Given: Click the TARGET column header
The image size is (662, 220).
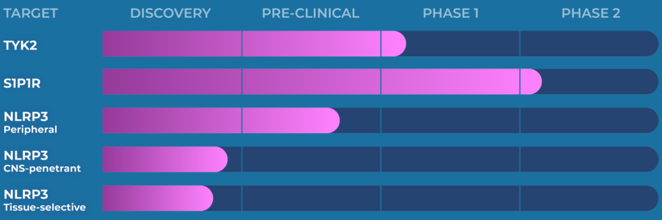Looking at the screenshot, I should tap(31, 13).
